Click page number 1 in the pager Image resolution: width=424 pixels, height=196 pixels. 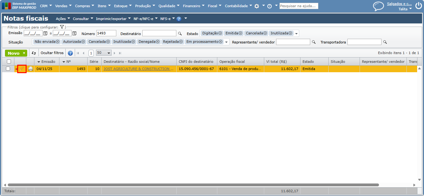pos(91,53)
